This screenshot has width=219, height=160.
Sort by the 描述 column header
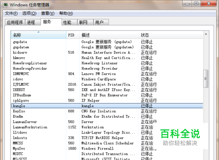pos(109,35)
